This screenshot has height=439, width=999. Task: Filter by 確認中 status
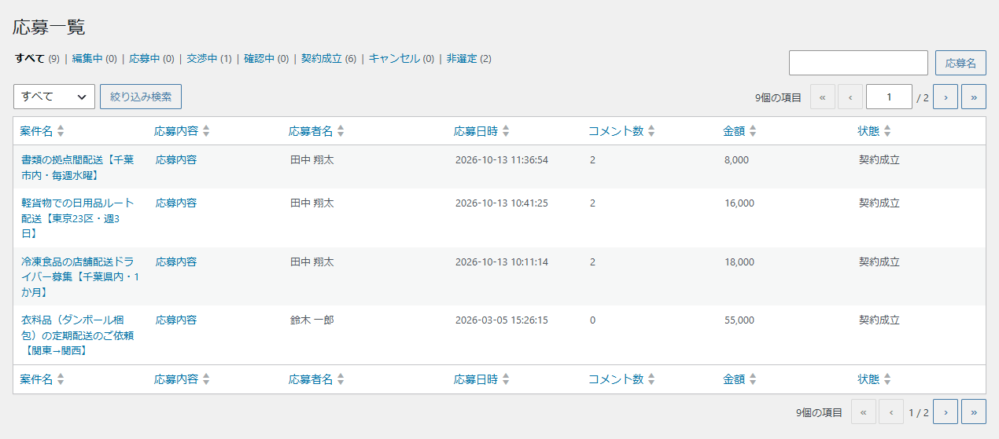[x=266, y=58]
